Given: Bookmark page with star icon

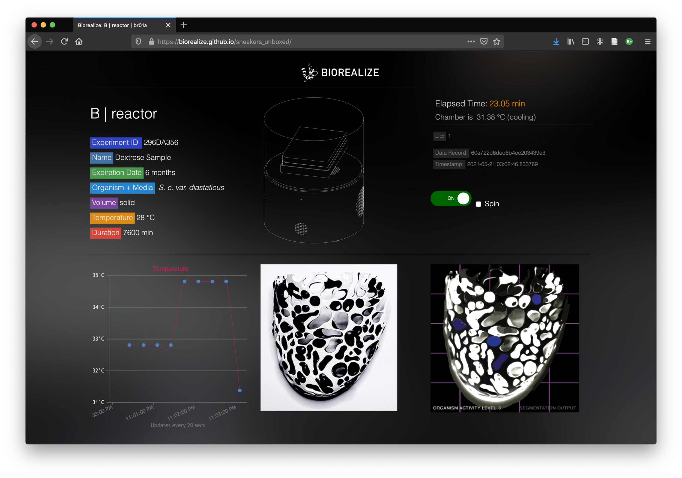Looking at the screenshot, I should pyautogui.click(x=497, y=41).
